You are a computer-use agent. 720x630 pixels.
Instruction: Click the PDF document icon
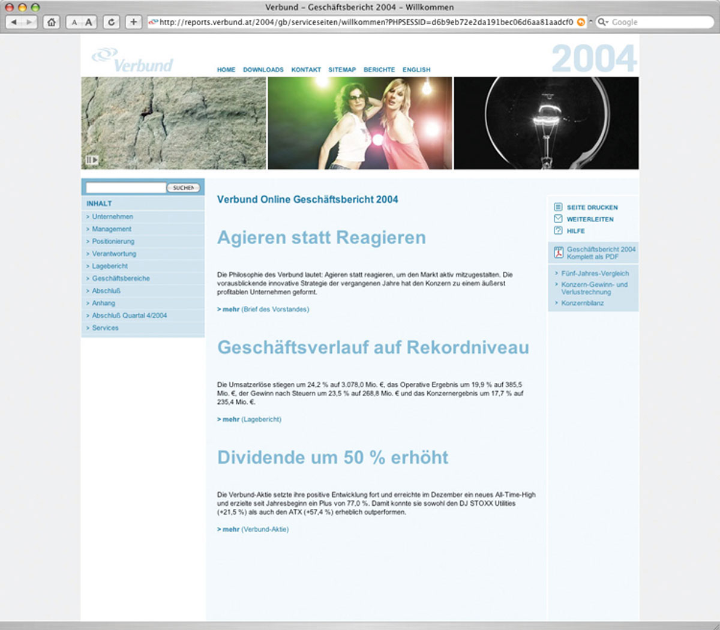point(558,253)
